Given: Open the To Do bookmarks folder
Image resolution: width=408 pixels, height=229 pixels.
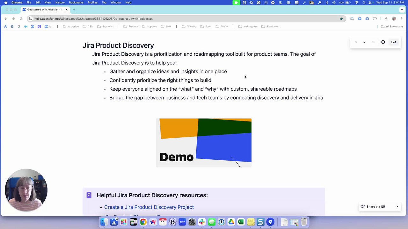Looking at the screenshot, I should pos(222,26).
